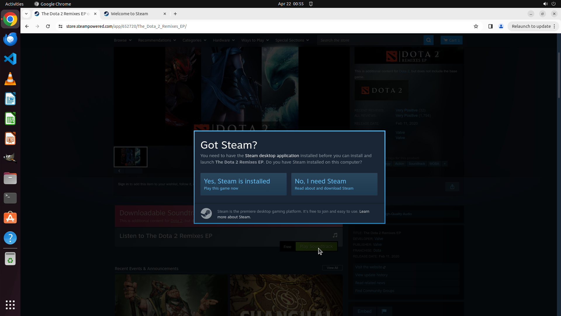The image size is (561, 316).
Task: Expand the Browse dropdown menu
Action: tap(122, 40)
